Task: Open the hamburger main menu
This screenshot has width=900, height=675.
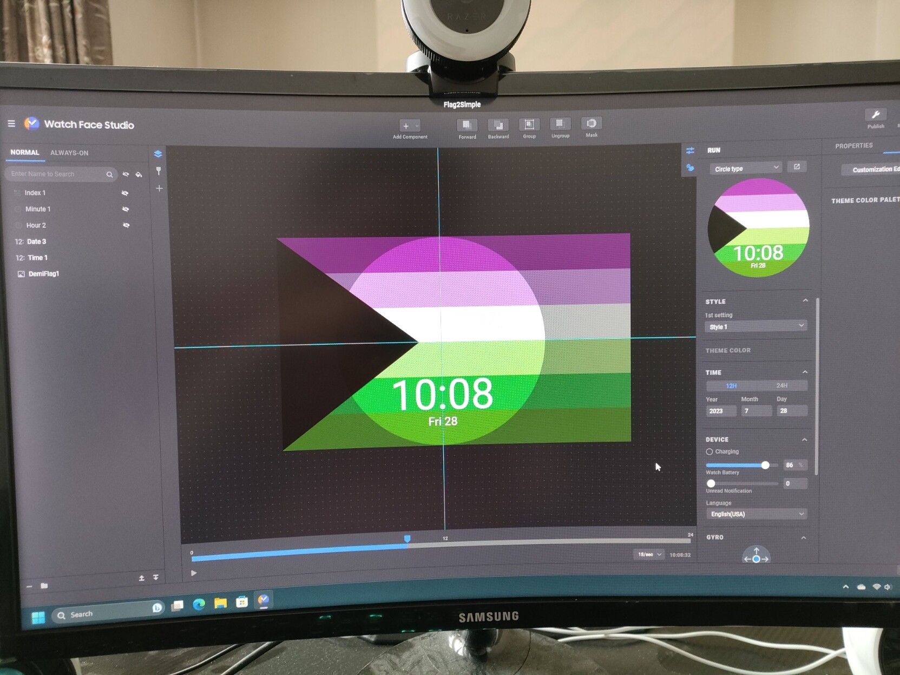Action: pyautogui.click(x=11, y=123)
